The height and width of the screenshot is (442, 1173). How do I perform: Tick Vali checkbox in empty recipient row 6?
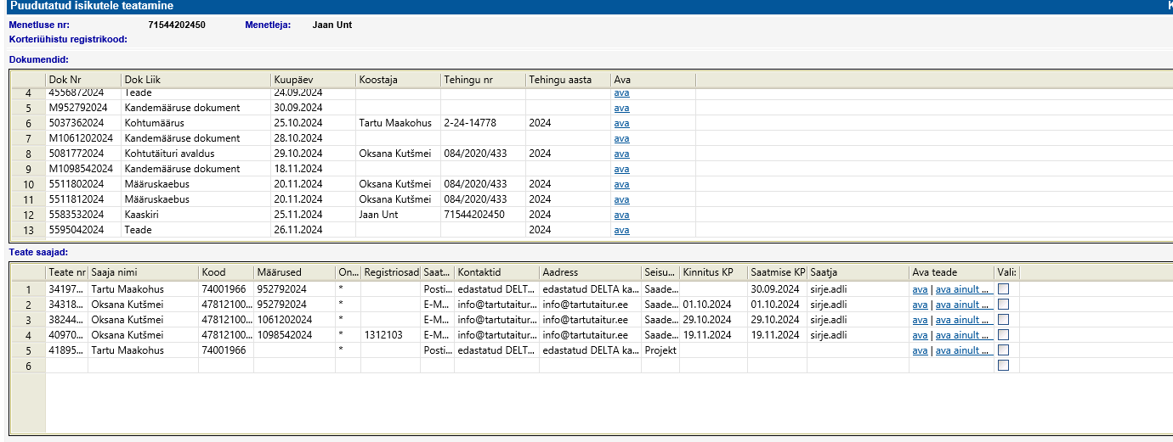(x=1003, y=366)
